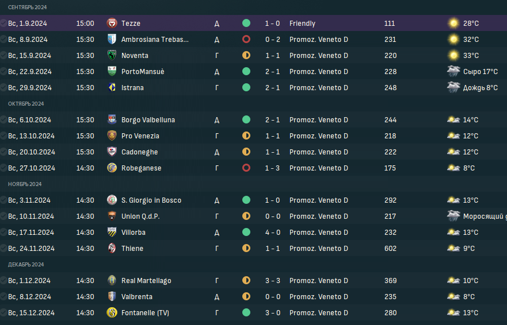Toggle the checkmark beside 6.10.2024 fixture
Viewport: 507px width, 325px height.
(4, 120)
